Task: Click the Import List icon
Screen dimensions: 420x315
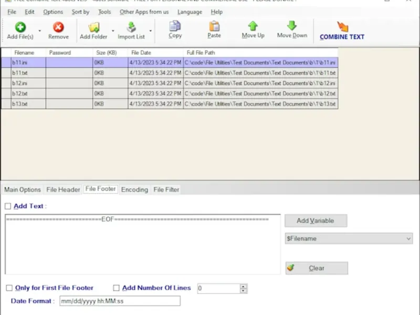Action: (131, 27)
